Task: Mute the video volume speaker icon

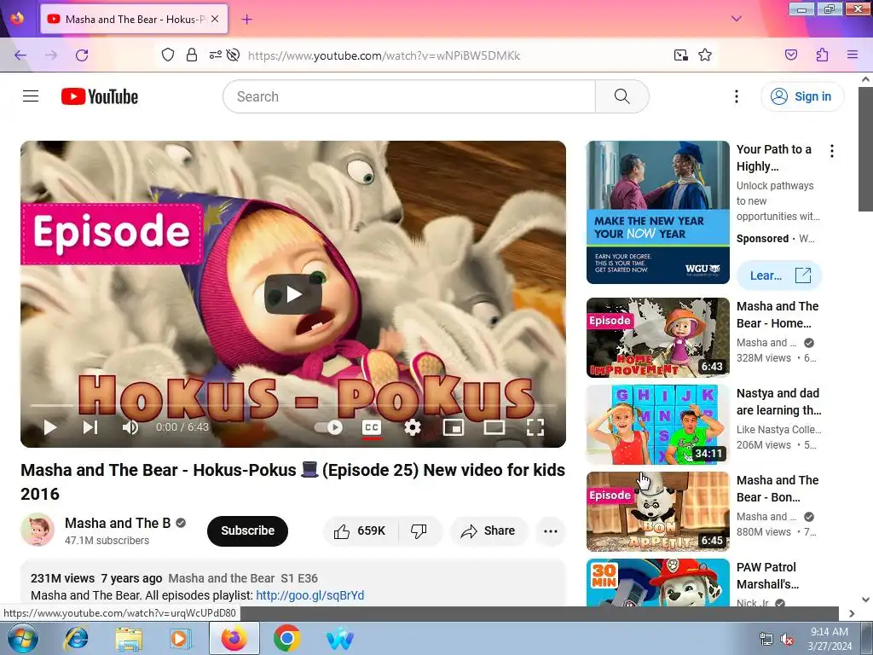Action: 130,427
